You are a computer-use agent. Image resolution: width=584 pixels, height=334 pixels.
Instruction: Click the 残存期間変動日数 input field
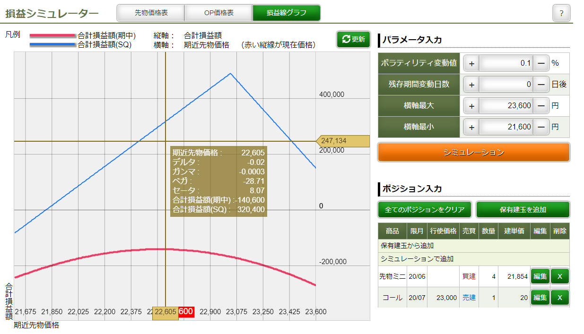coord(506,84)
